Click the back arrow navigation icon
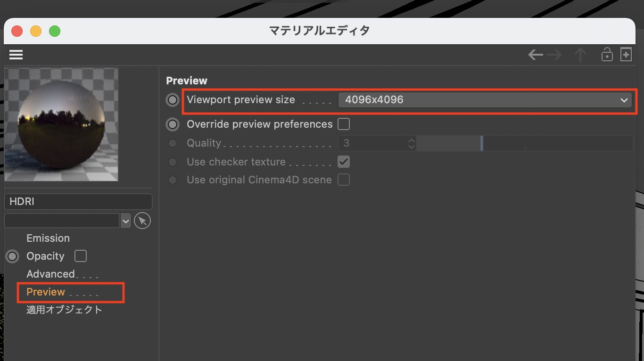 [535, 55]
